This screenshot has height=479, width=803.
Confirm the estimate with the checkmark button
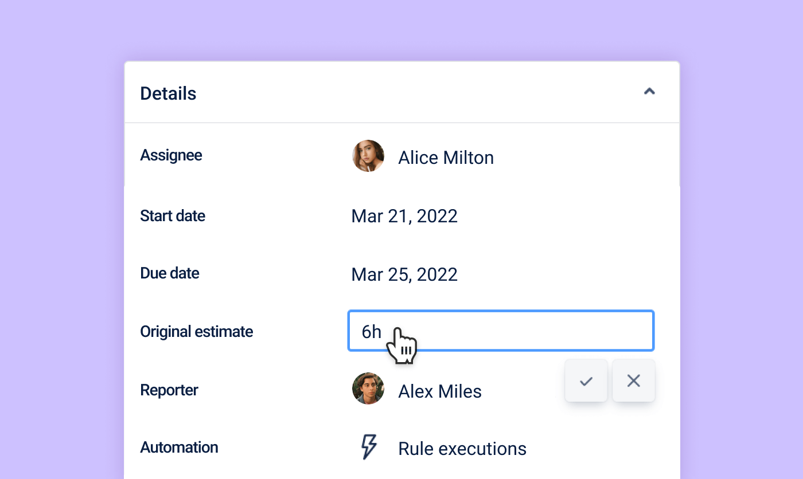click(586, 380)
